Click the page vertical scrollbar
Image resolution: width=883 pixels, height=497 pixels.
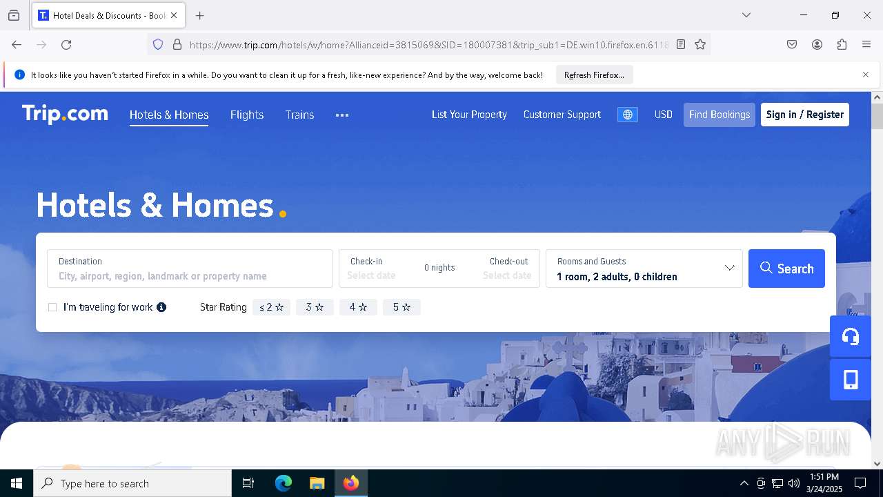(x=877, y=117)
